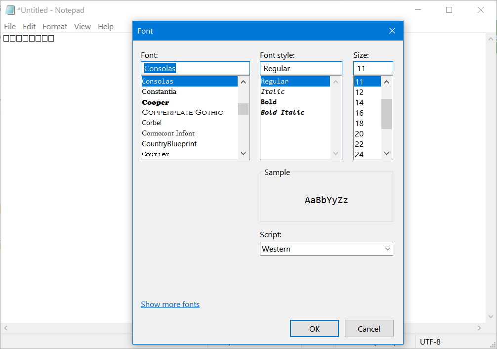Click UTF-8 in Notepad status bar
The image size is (497, 349).
(430, 342)
